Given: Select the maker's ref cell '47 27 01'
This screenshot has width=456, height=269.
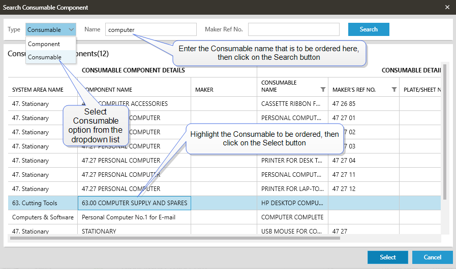Looking at the screenshot, I should (x=363, y=118).
